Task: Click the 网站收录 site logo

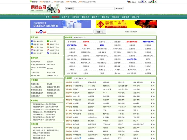Action: click(45, 8)
